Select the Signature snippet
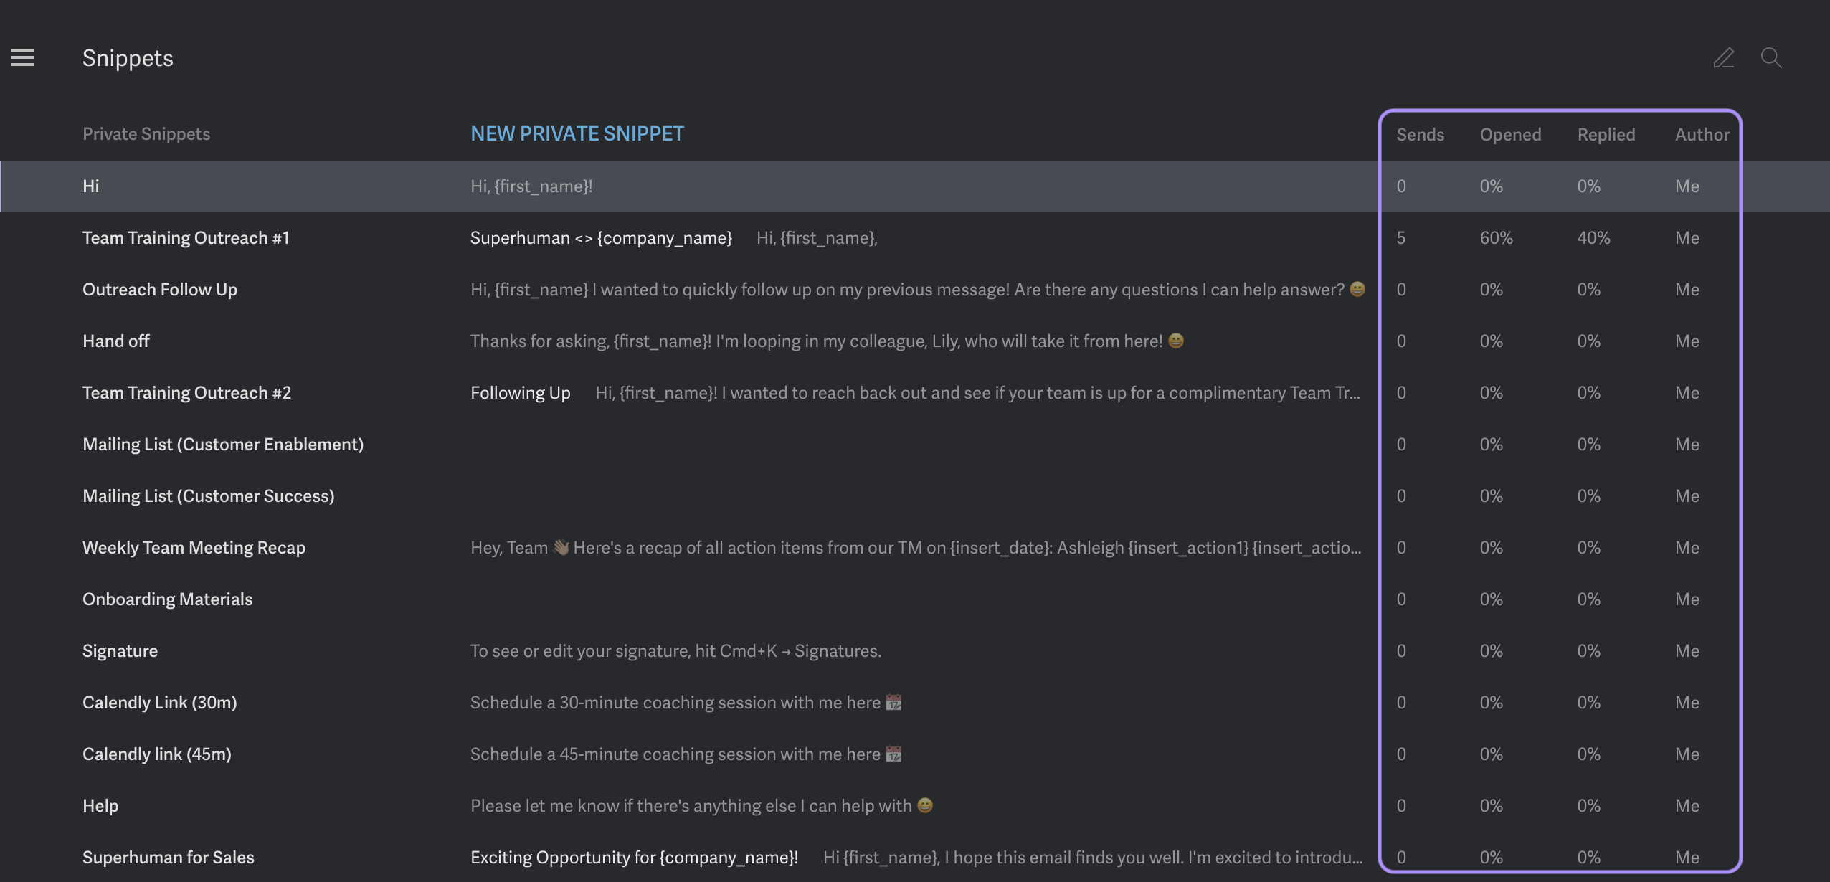Viewport: 1830px width, 882px height. coord(120,651)
